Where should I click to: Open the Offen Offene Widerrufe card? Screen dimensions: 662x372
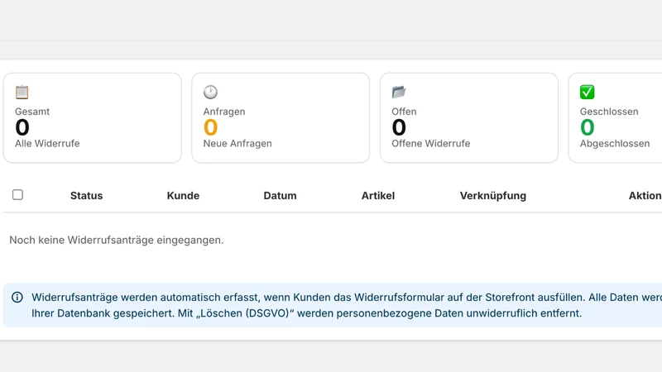469,117
